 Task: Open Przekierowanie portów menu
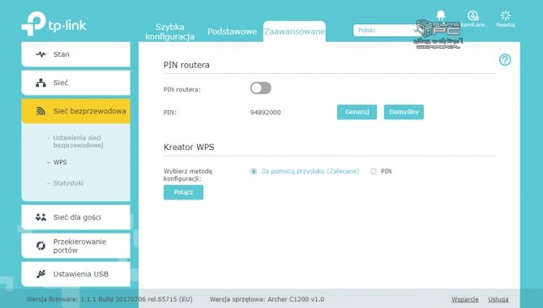(75, 246)
